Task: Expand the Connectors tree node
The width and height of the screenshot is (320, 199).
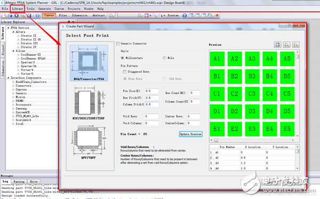Action: pos(13,86)
